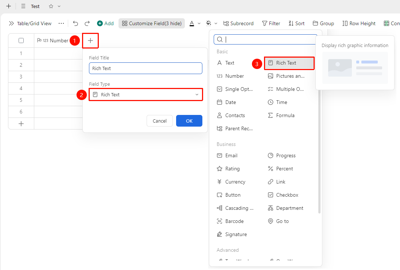The image size is (400, 270).
Task: Add a new row with the bottom plus
Action: 21,124
